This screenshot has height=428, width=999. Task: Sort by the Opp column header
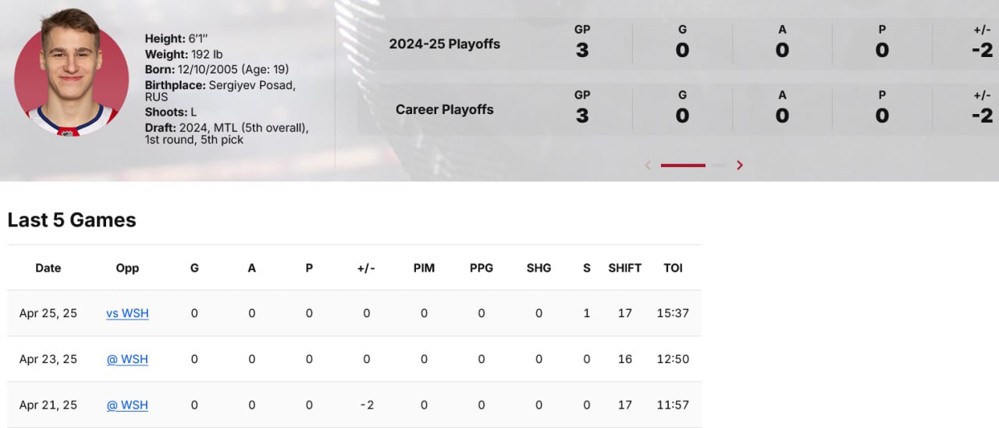[127, 268]
